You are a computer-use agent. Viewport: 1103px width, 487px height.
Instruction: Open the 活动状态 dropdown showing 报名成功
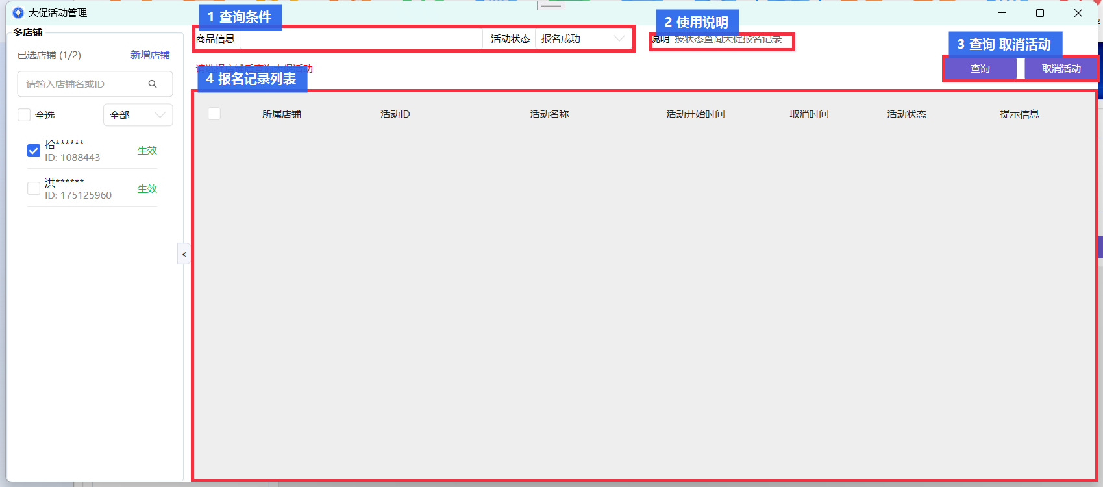(x=583, y=39)
